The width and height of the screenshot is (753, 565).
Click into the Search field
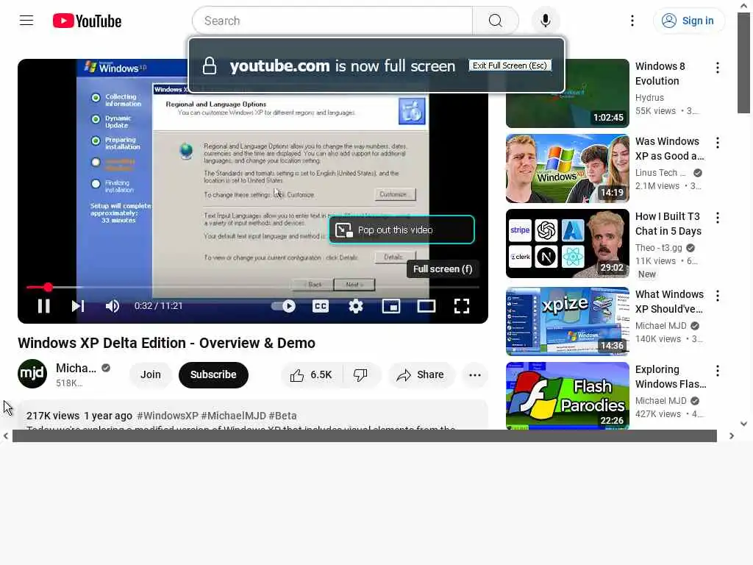[332, 21]
